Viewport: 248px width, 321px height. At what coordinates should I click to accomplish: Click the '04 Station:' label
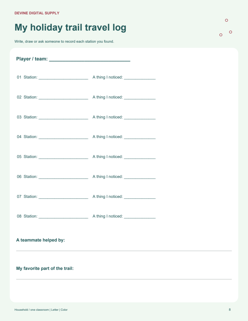click(27, 137)
